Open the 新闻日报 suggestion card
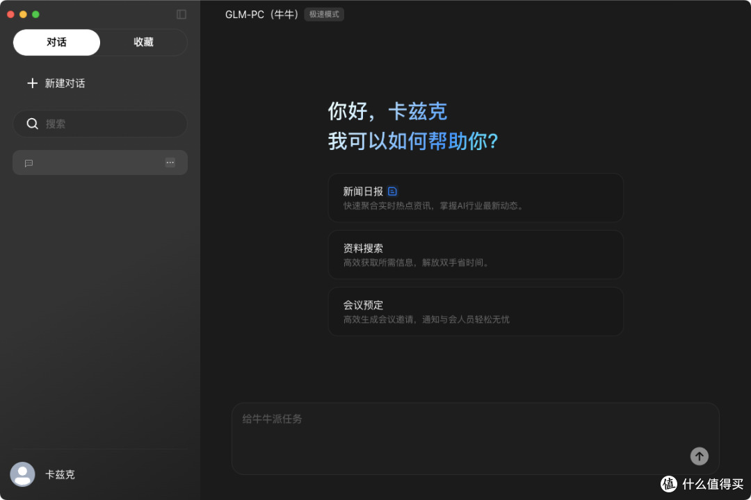This screenshot has width=751, height=500. coord(476,198)
